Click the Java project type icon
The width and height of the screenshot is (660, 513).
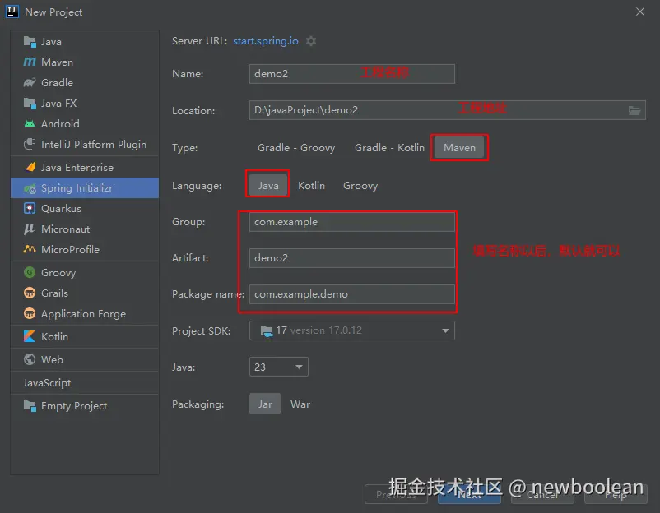pos(30,42)
